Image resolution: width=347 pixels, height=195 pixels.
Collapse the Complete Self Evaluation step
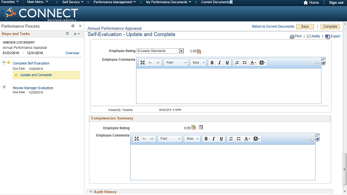click(4, 63)
